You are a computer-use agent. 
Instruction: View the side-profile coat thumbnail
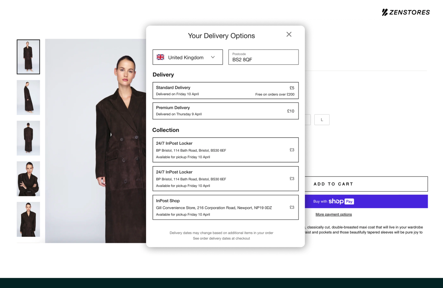click(x=28, y=97)
